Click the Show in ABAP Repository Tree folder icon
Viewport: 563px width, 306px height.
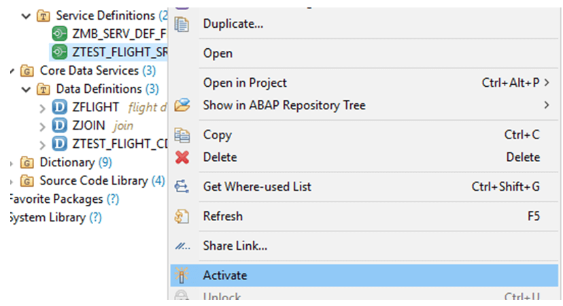tap(182, 105)
